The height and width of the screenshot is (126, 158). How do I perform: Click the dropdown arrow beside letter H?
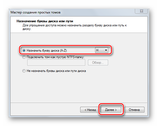(106, 50)
